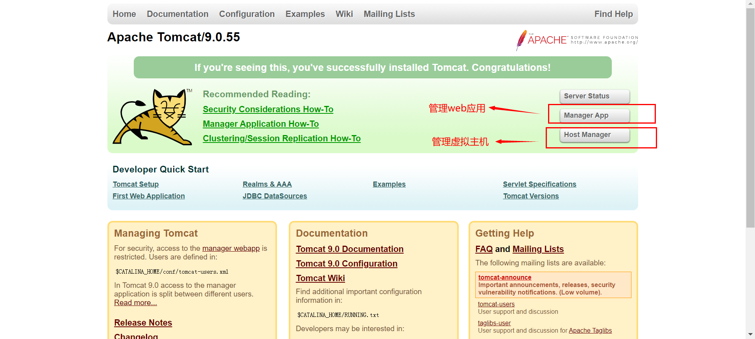The height and width of the screenshot is (339, 755).
Task: Click the Managing Tomcat heading
Action: [x=156, y=233]
